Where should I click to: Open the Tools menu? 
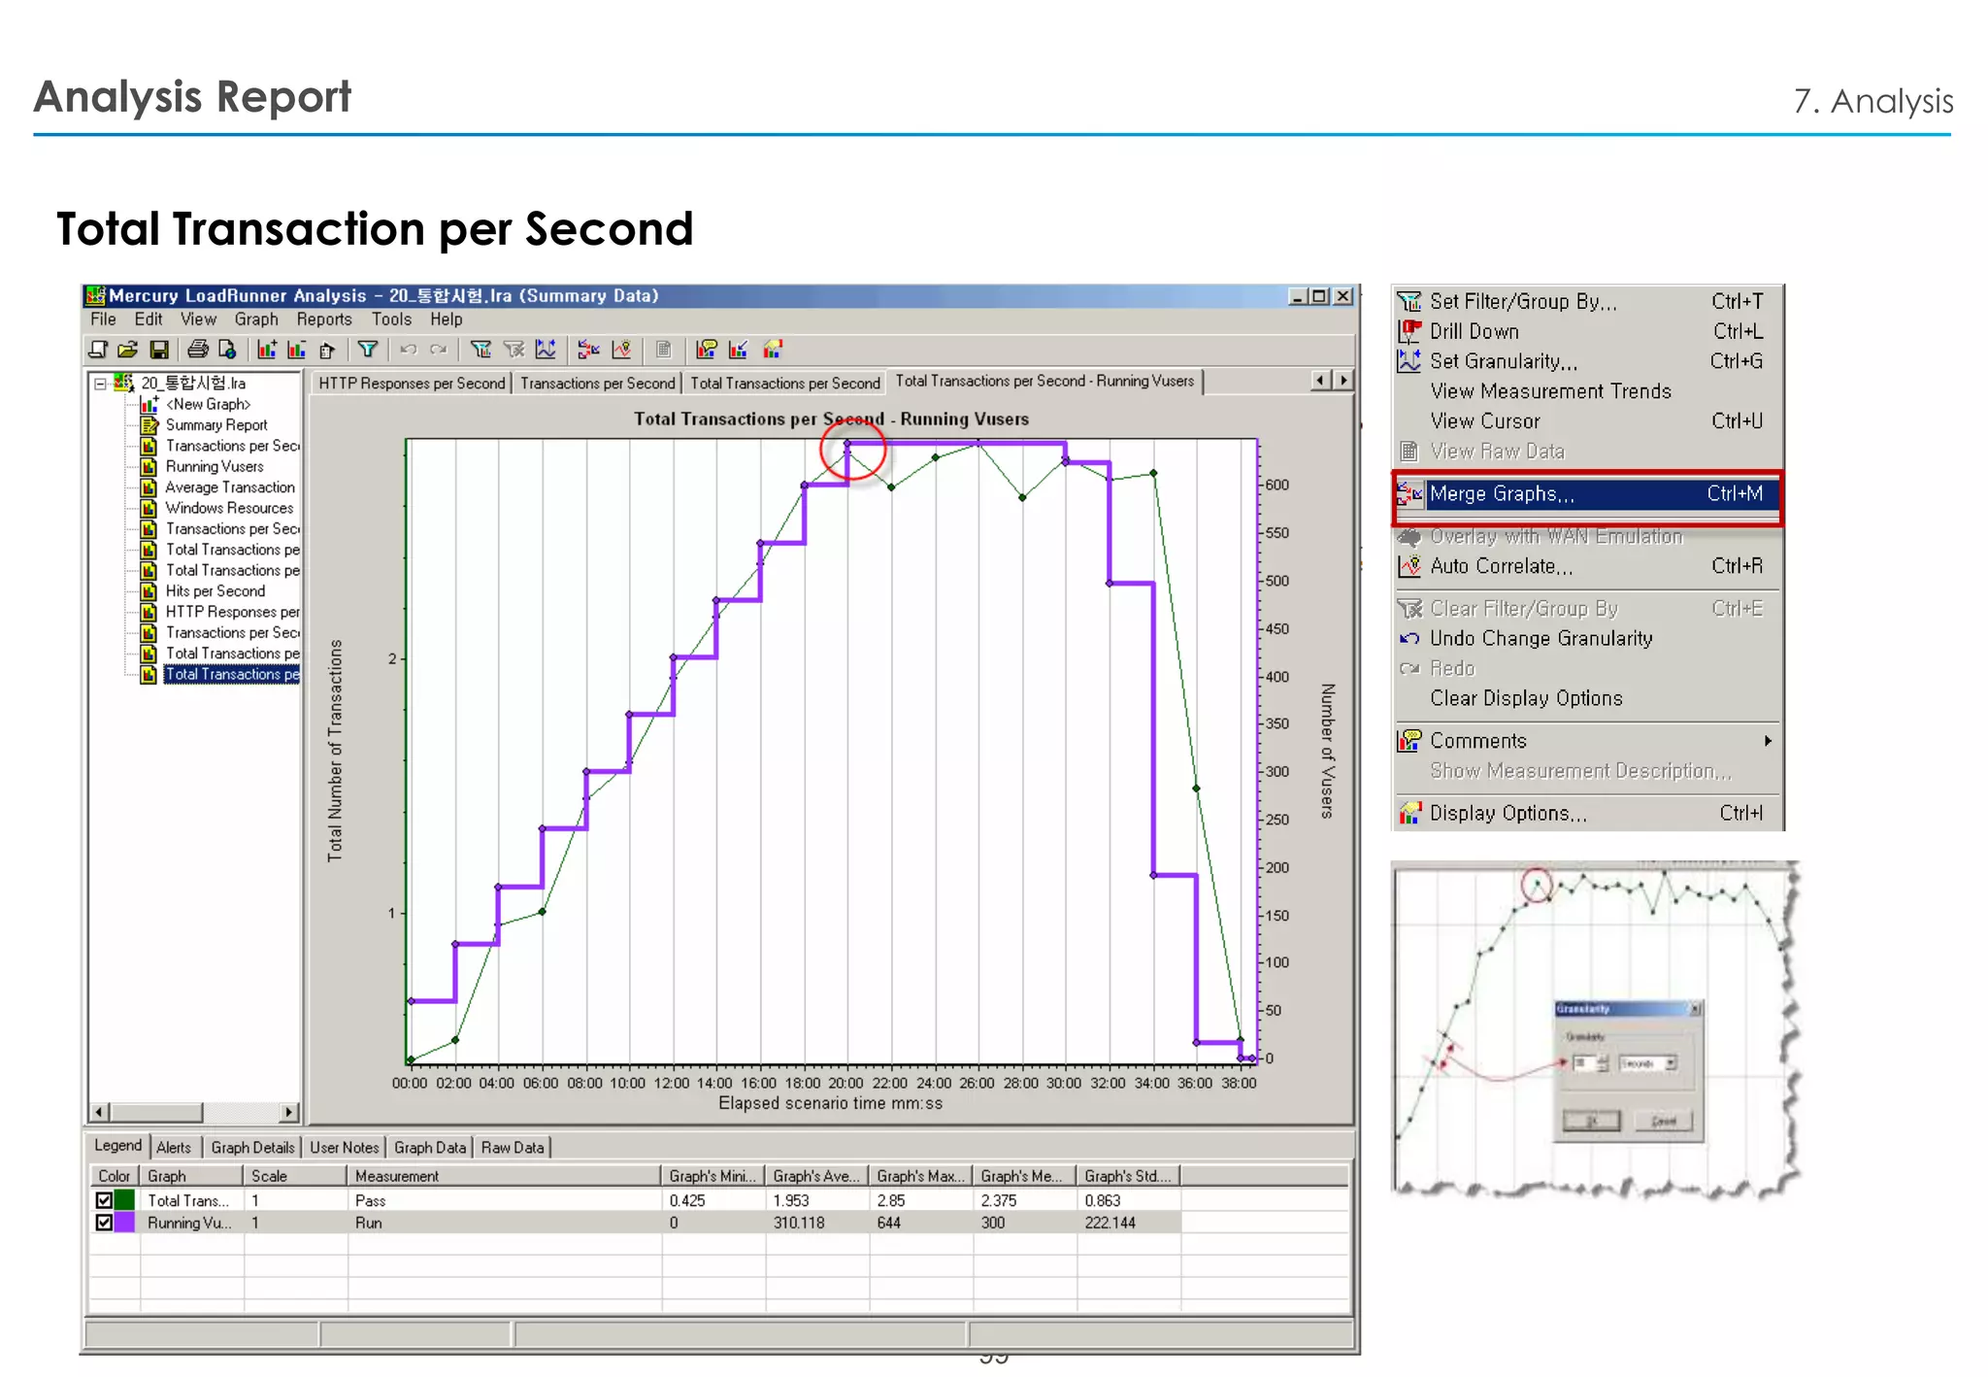(391, 319)
